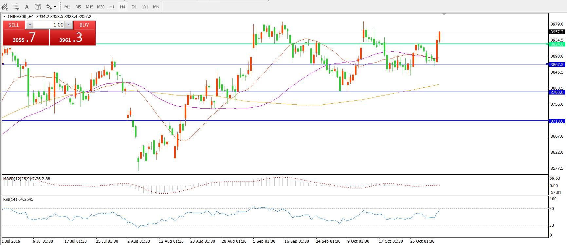Screen dimensions: 567x245
Task: Collapse one-click trading panel triangle near CHINA300
Action: [x=5, y=17]
